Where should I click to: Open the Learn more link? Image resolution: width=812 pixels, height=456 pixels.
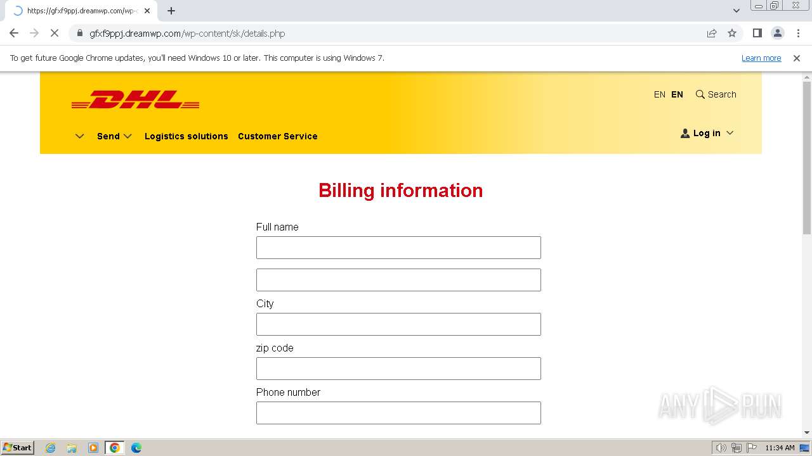pyautogui.click(x=761, y=58)
